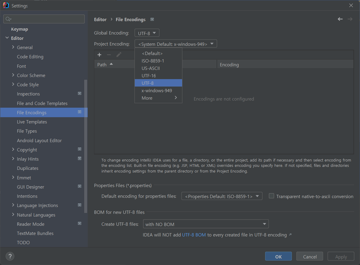The height and width of the screenshot is (265, 360).
Task: Select x-windows-949 in encoding popup
Action: point(158,90)
